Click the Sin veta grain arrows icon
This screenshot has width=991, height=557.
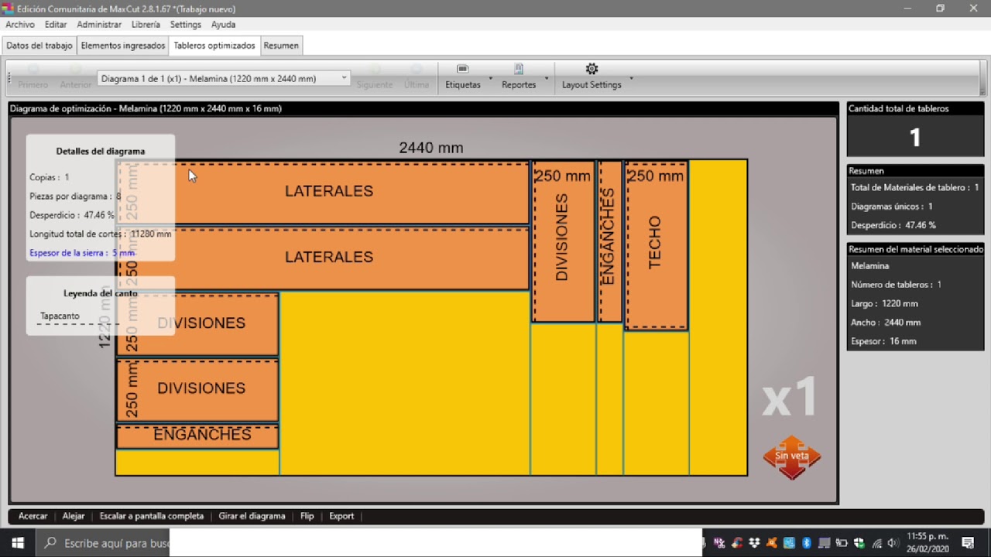click(x=792, y=456)
